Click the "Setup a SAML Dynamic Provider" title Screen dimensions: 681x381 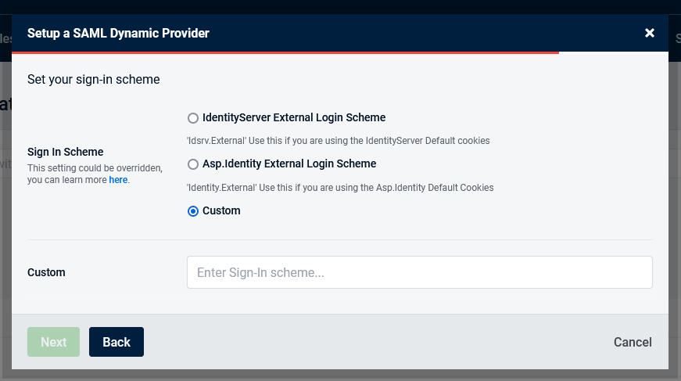[118, 33]
